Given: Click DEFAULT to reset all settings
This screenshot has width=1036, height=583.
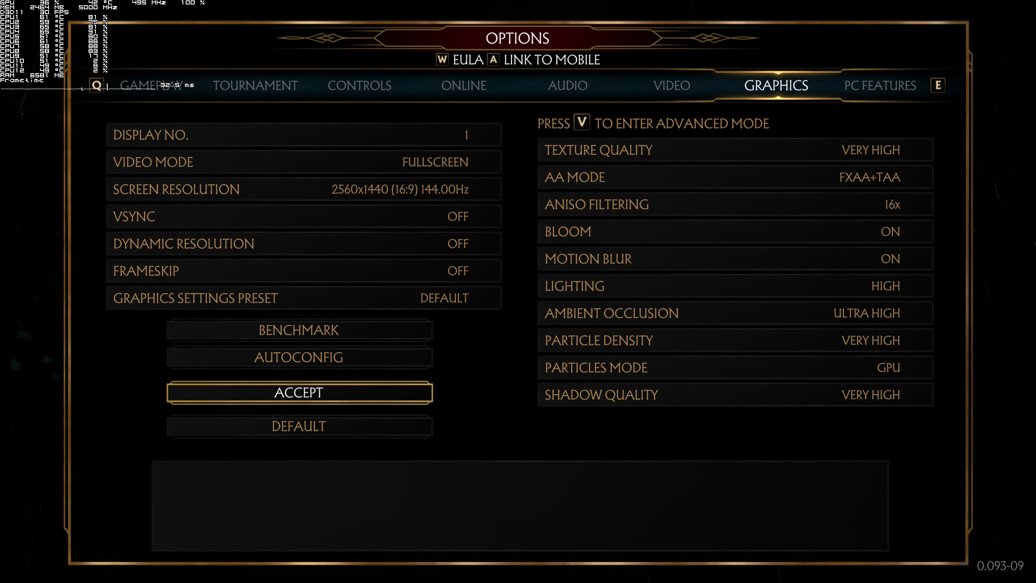Looking at the screenshot, I should click(299, 426).
